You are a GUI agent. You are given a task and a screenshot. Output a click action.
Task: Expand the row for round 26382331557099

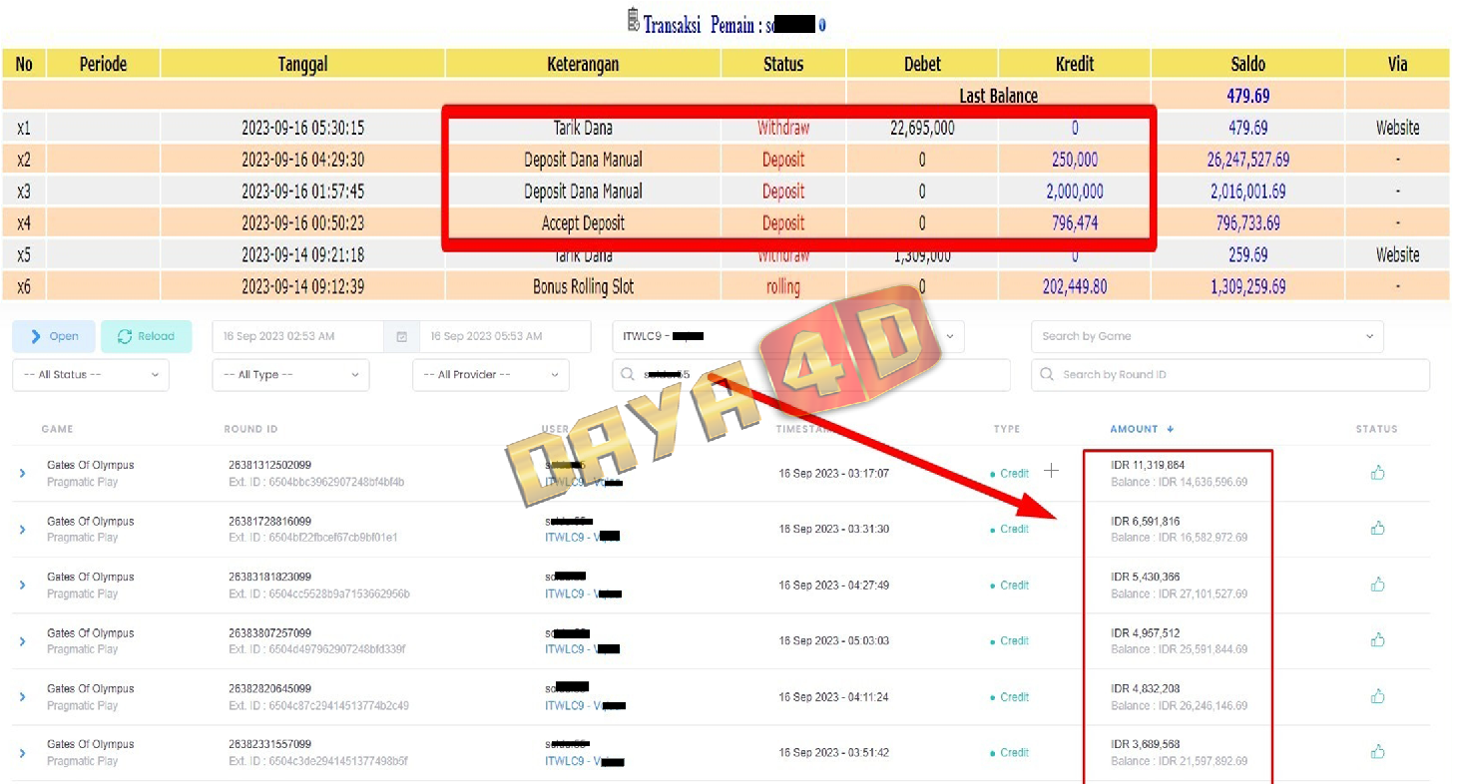point(22,753)
